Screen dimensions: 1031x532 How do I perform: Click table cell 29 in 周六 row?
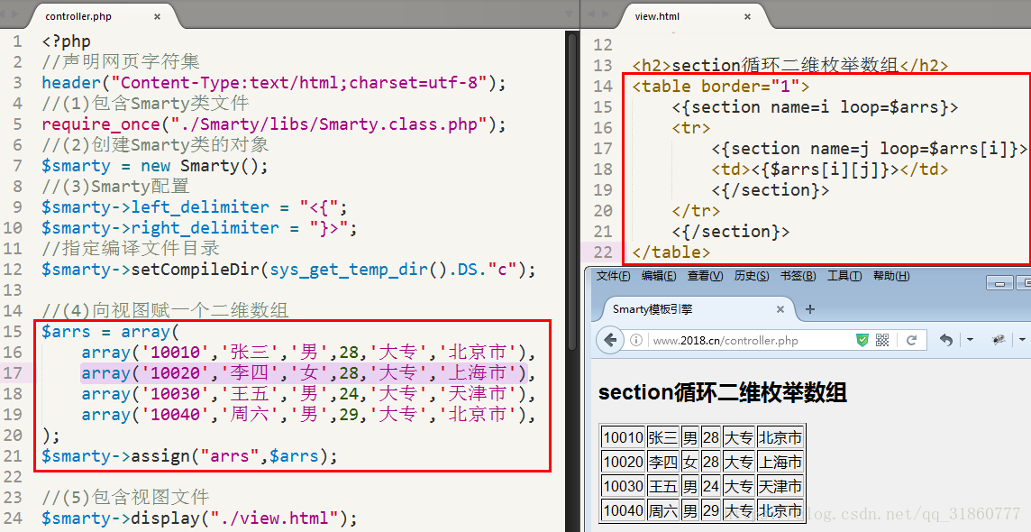(x=711, y=510)
